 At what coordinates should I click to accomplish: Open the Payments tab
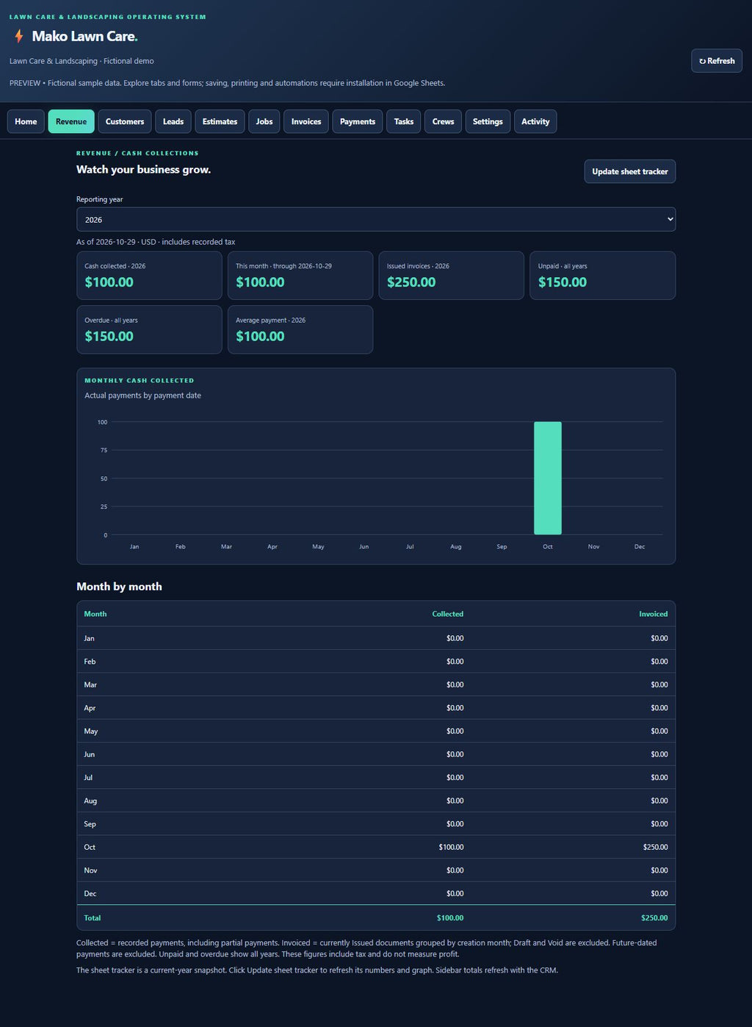358,121
